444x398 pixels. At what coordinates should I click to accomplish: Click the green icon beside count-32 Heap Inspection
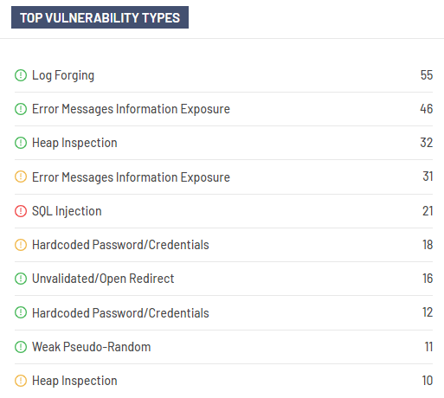click(x=21, y=143)
